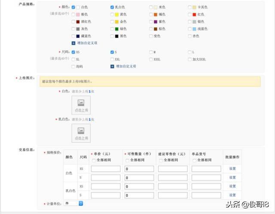Uncheck the 白色 color checkbox
The image size is (275, 214).
coord(73,7)
